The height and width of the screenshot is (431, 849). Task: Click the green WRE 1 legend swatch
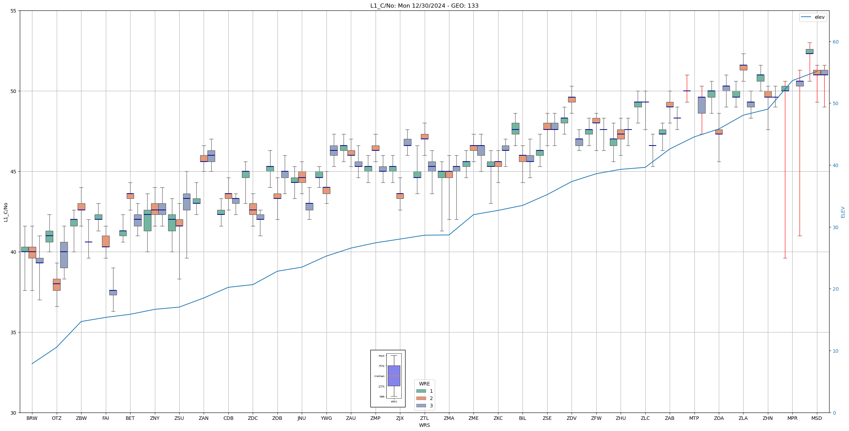pyautogui.click(x=421, y=391)
